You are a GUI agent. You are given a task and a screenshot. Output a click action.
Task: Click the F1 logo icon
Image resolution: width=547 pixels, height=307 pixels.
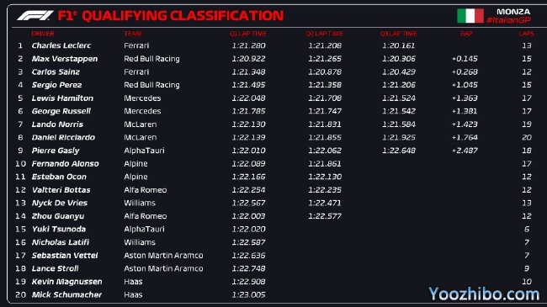click(35, 16)
